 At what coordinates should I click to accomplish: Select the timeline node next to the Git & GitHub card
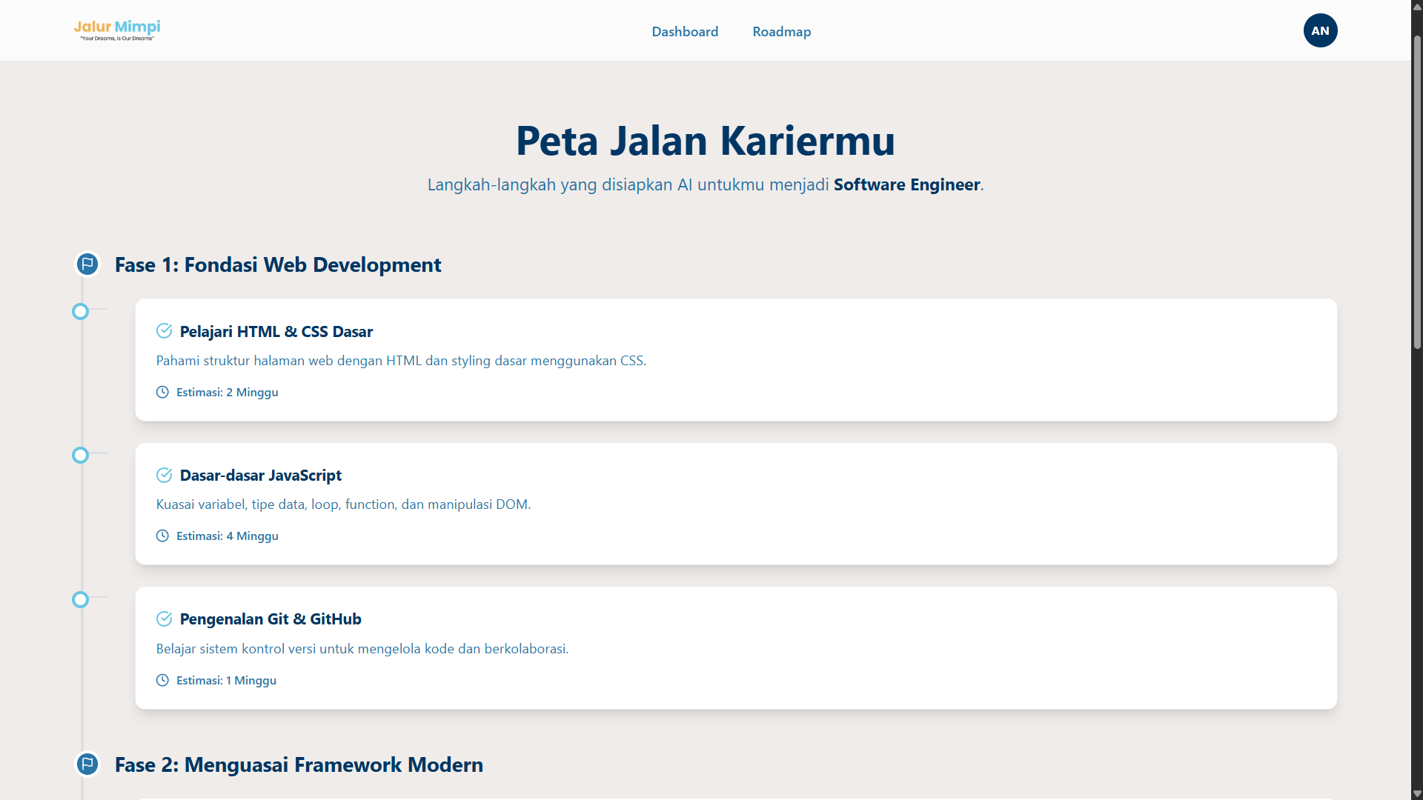80,599
